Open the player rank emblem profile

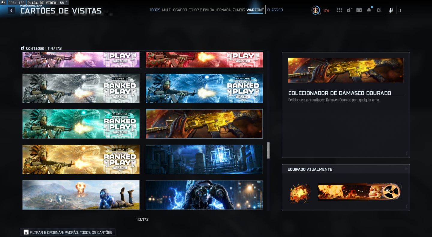316,10
